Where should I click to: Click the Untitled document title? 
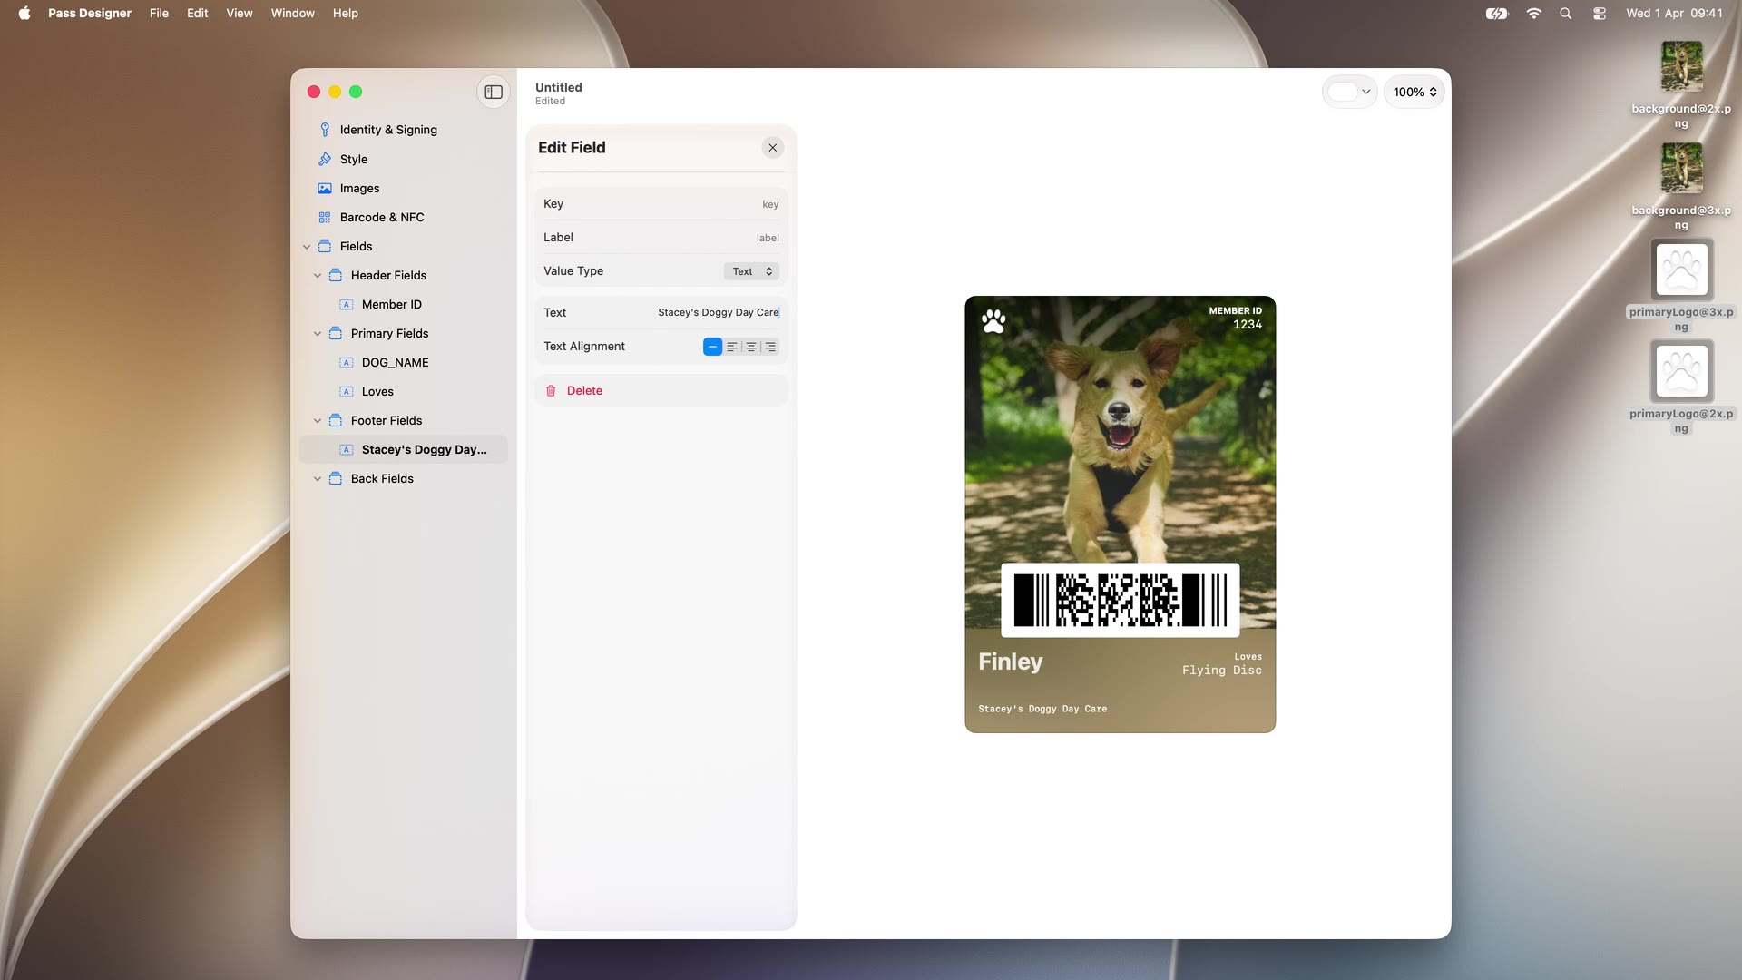click(x=559, y=87)
